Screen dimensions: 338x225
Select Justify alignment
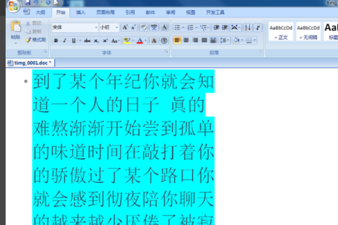pyautogui.click(x=204, y=40)
